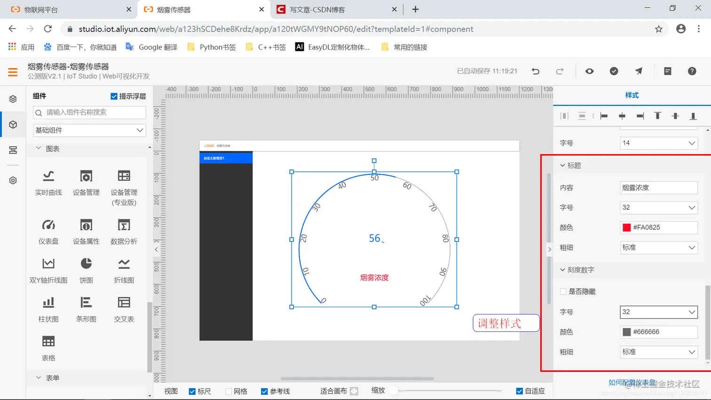Add the 条形图 component
The image size is (711, 400).
(x=86, y=310)
